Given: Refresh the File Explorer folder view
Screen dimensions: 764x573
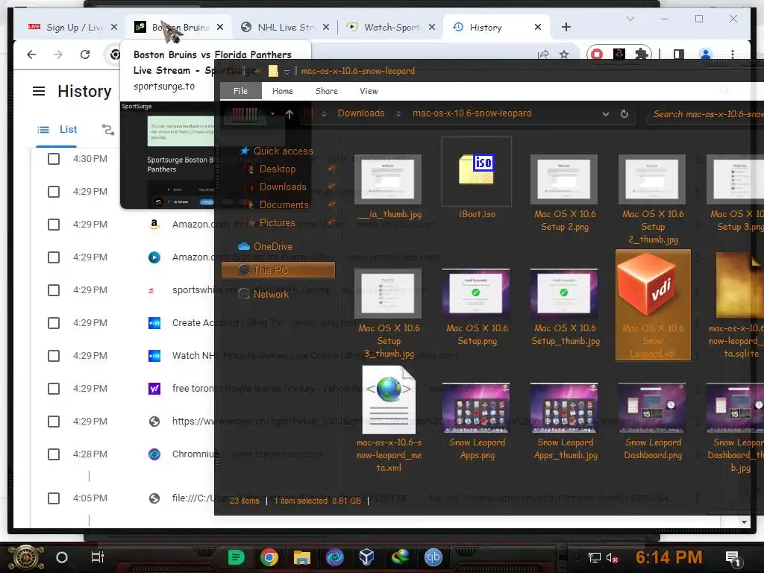Looking at the screenshot, I should 624,113.
